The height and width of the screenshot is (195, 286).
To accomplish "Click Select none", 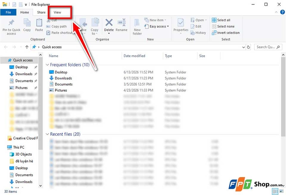I will pyautogui.click(x=223, y=26).
